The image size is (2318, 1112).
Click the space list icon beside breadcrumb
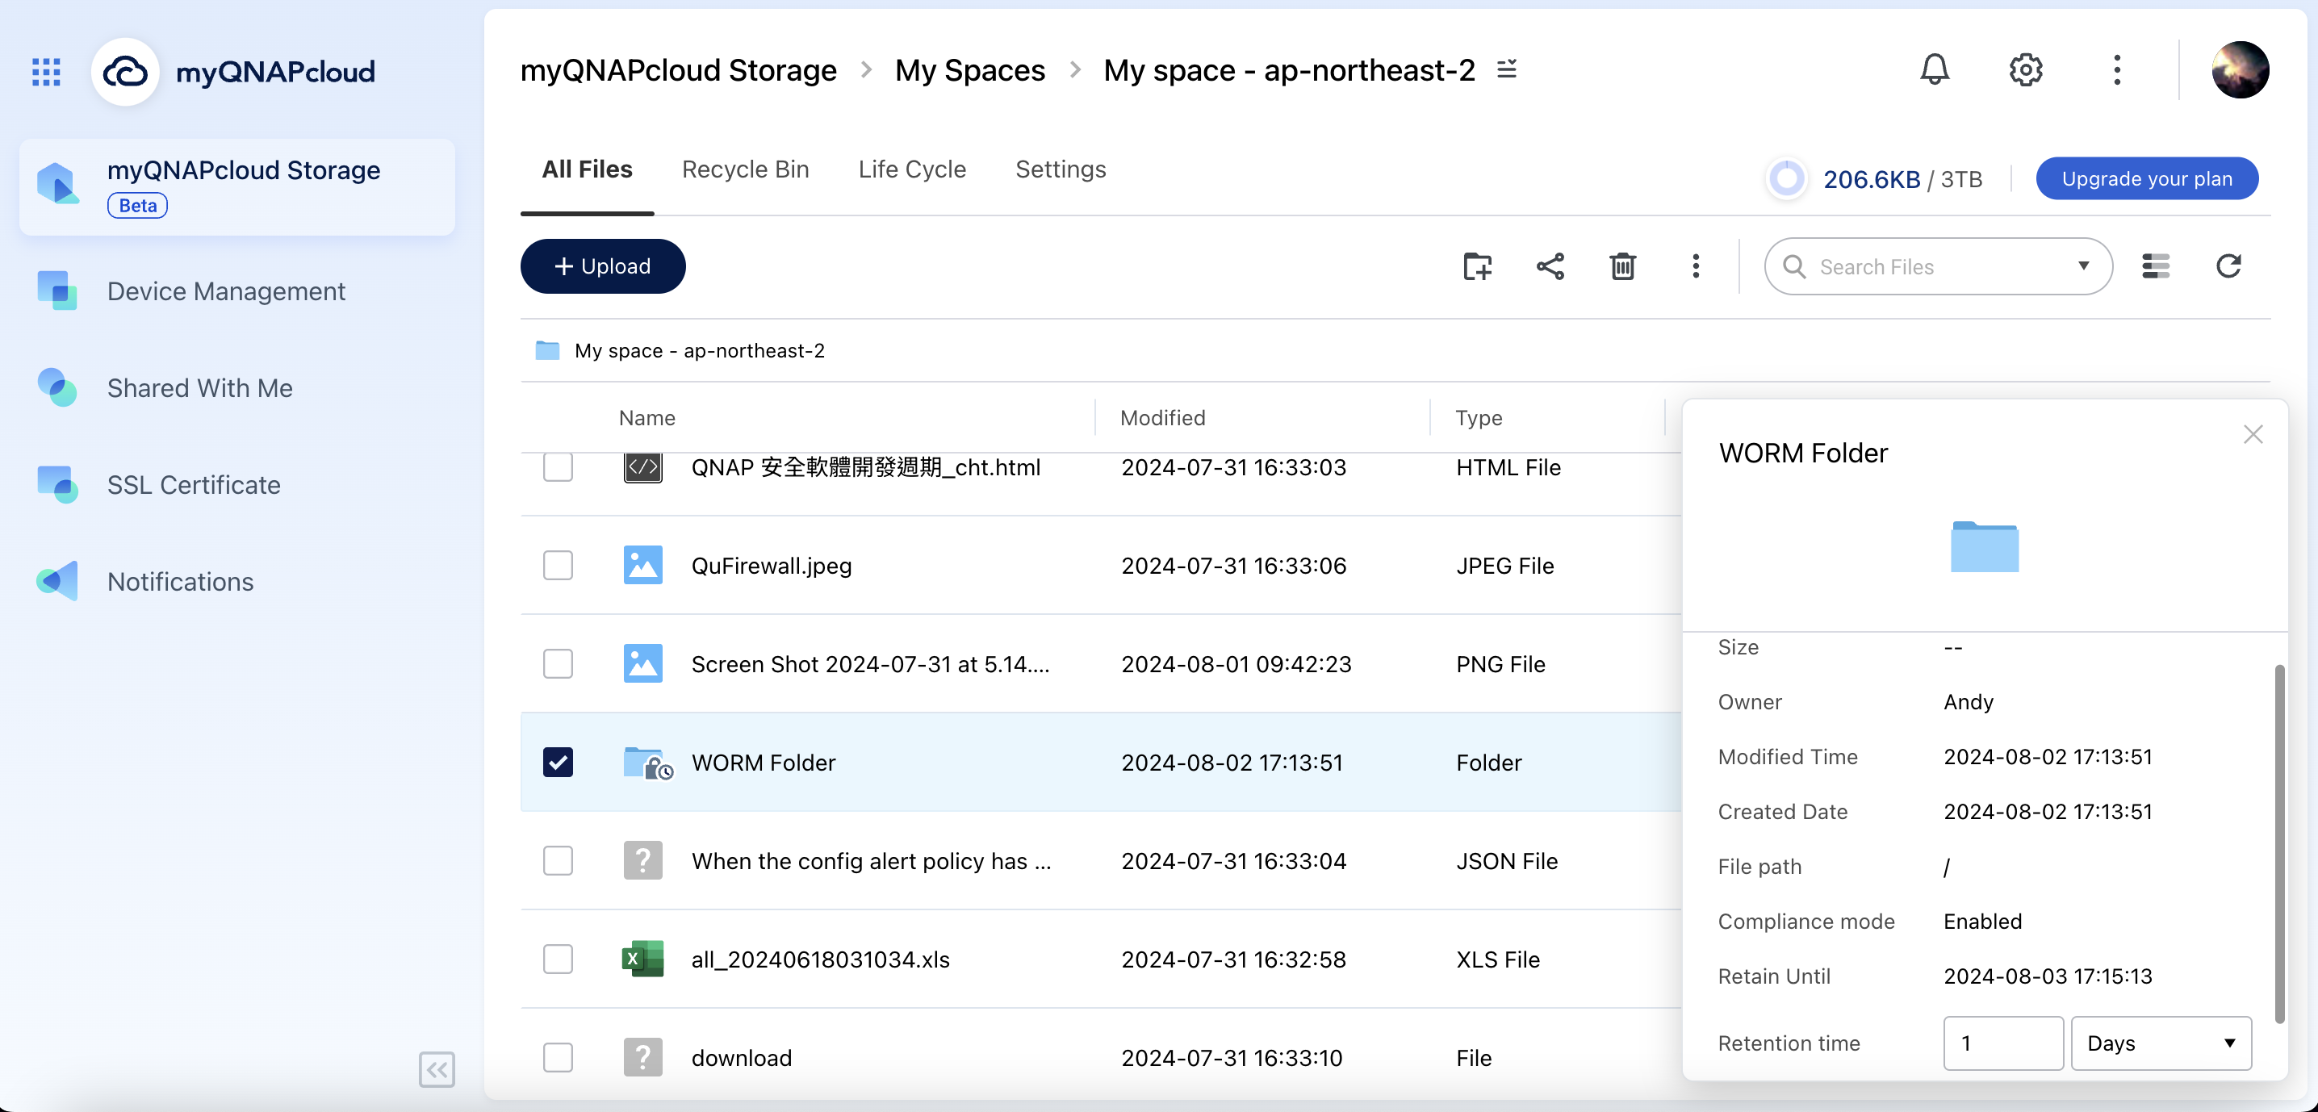tap(1506, 69)
